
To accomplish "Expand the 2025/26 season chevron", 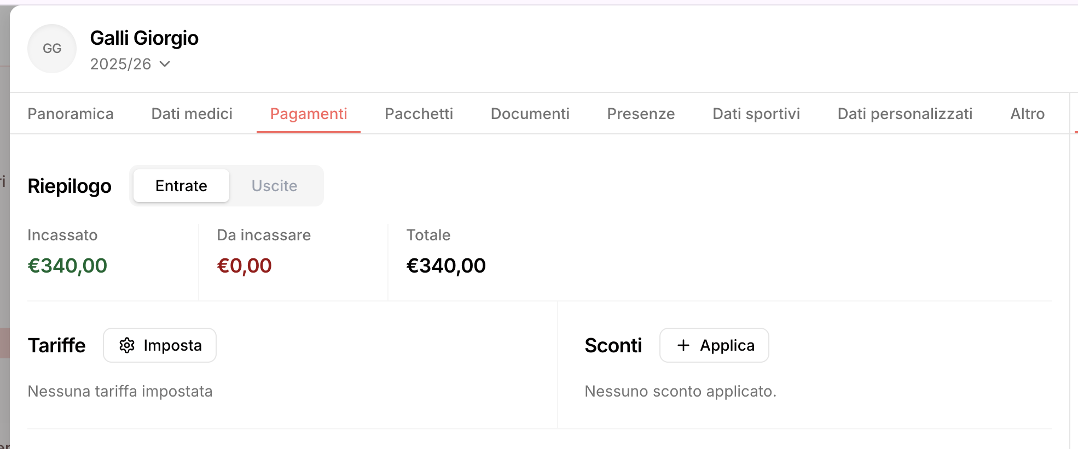I will point(165,64).
